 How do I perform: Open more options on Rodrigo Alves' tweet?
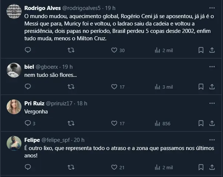coord(212,8)
